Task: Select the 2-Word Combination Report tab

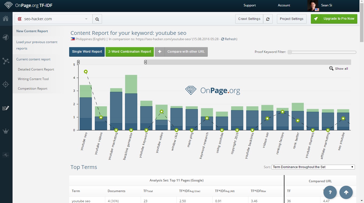Action: [130, 52]
